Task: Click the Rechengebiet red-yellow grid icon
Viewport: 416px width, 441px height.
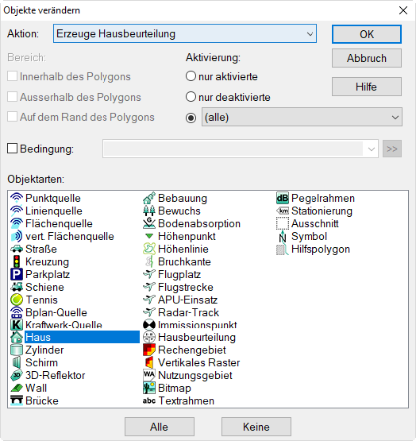Action: (149, 350)
